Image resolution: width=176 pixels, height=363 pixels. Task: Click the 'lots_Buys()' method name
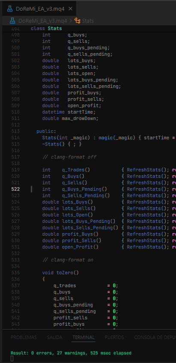pos(77,202)
